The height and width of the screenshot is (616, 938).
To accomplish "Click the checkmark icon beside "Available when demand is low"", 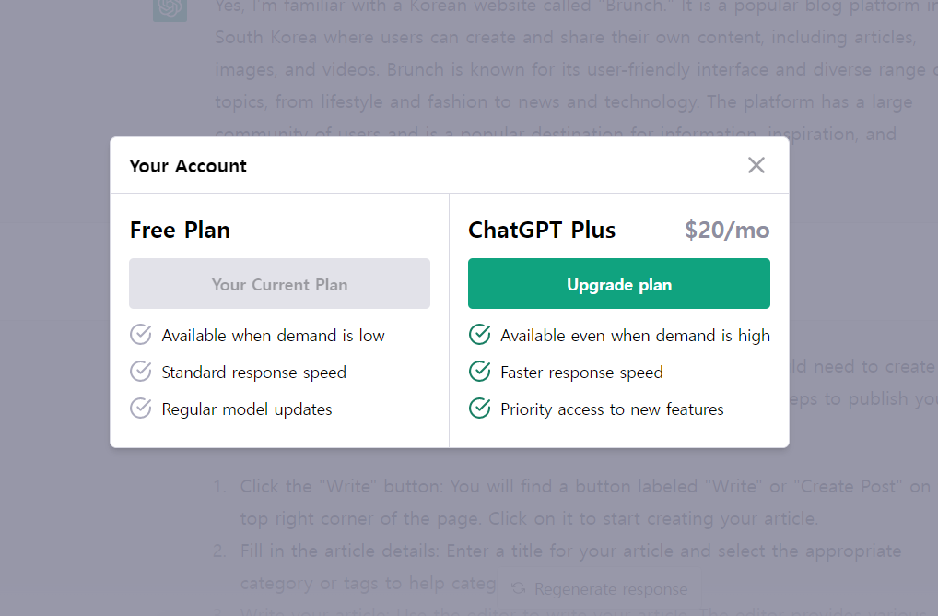I will 141,335.
